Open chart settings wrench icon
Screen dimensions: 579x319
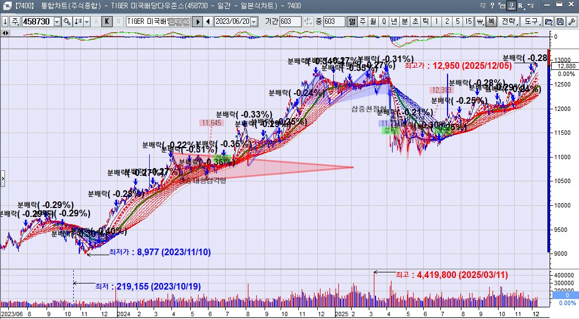[x=571, y=22]
